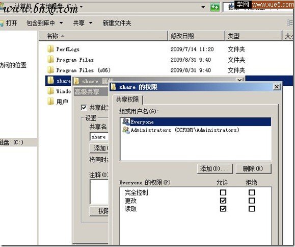Select the PerfLogs folder icon
The height and width of the screenshot is (247, 295).
(50, 49)
